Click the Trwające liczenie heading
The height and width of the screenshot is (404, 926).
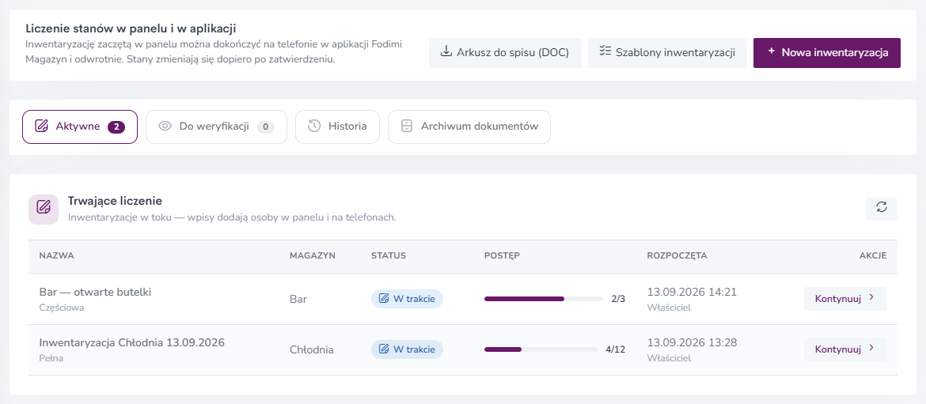pos(116,201)
